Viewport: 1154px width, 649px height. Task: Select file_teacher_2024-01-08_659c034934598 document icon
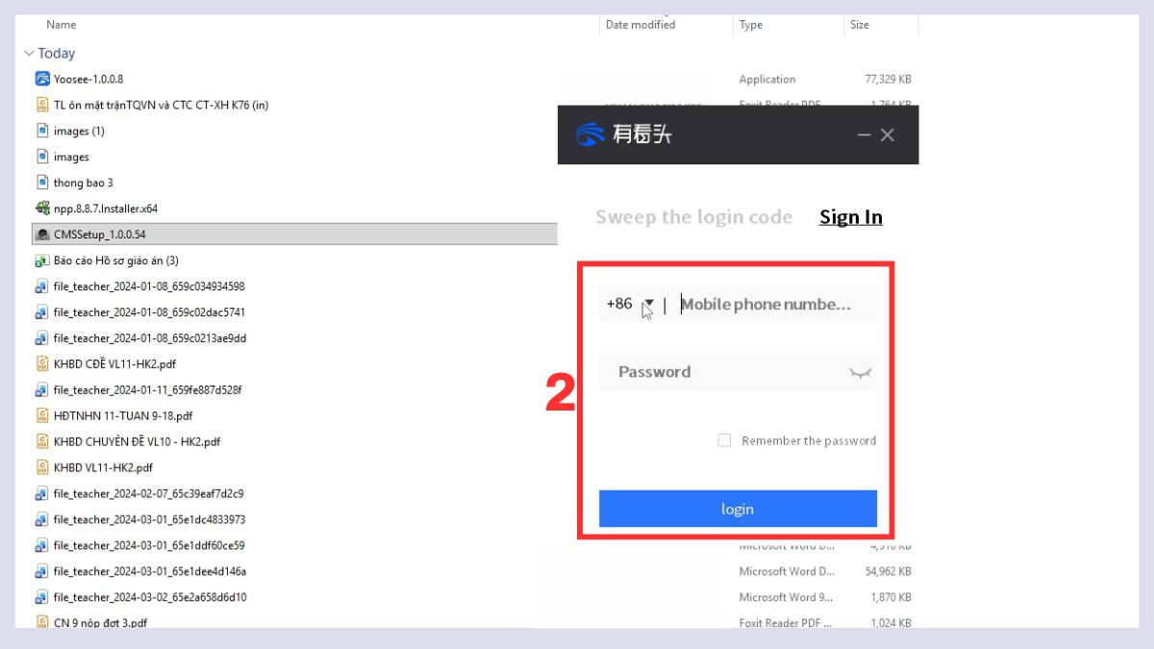(42, 286)
